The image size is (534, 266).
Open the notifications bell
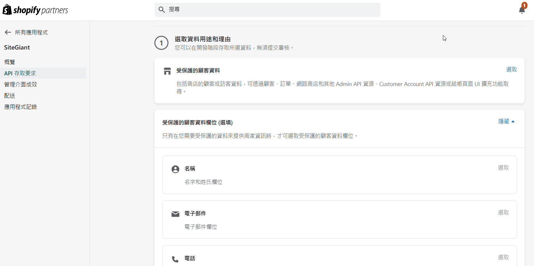(x=522, y=10)
